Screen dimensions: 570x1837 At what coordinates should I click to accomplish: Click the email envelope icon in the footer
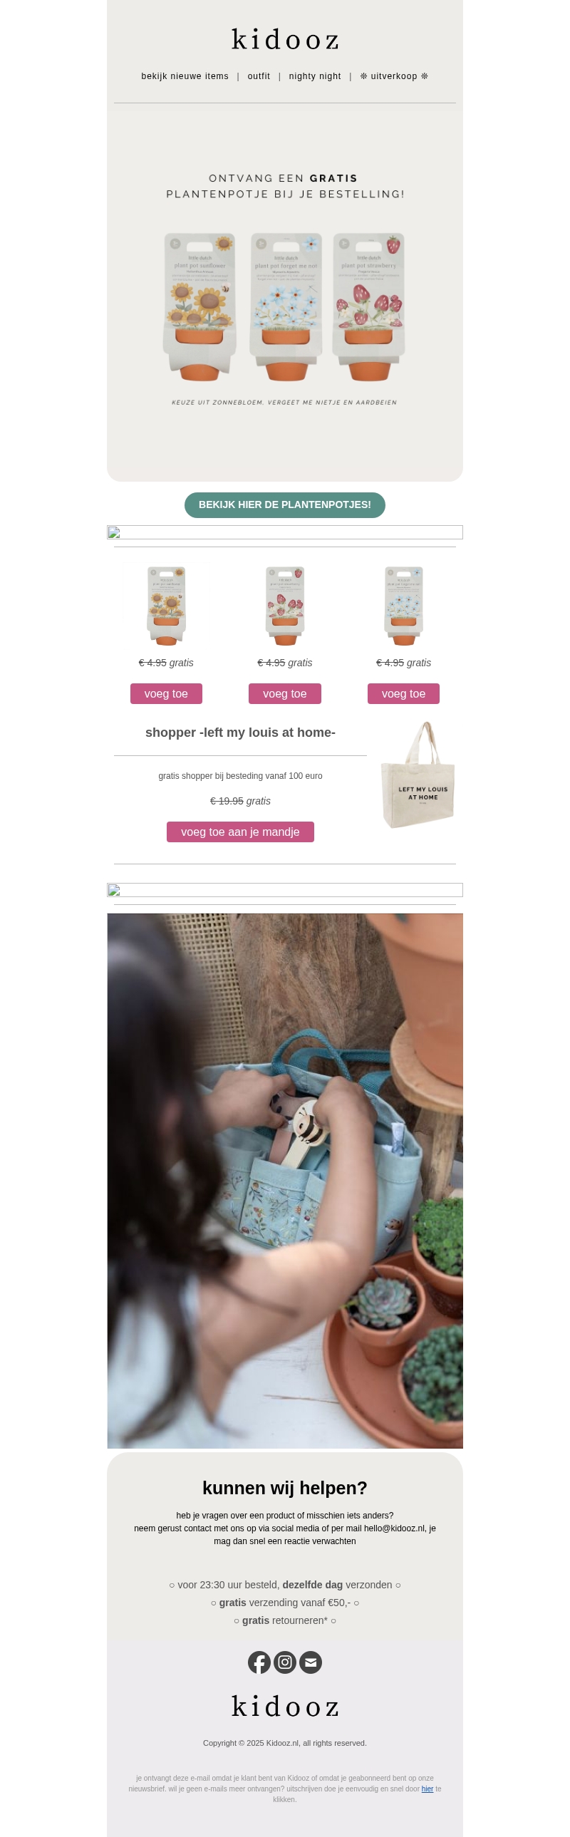pyautogui.click(x=311, y=1662)
